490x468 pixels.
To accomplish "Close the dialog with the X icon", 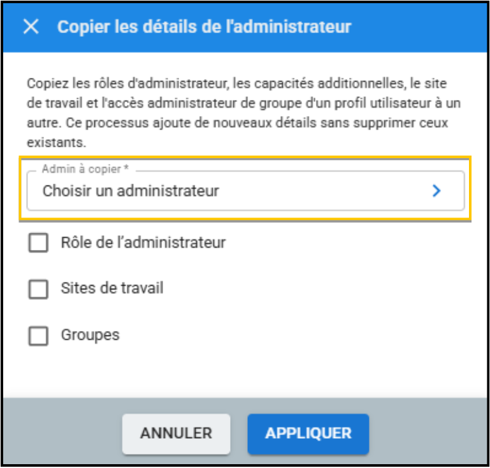I will click(x=31, y=27).
